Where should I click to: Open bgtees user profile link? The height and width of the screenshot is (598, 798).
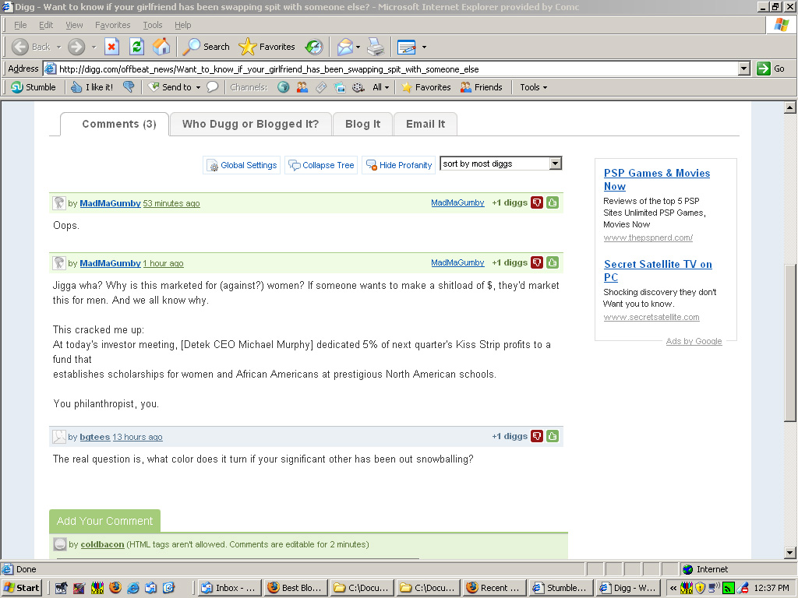[x=94, y=437]
